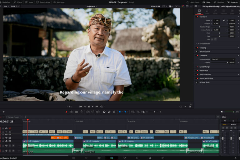Add a blue flag to the clip

tap(120, 112)
